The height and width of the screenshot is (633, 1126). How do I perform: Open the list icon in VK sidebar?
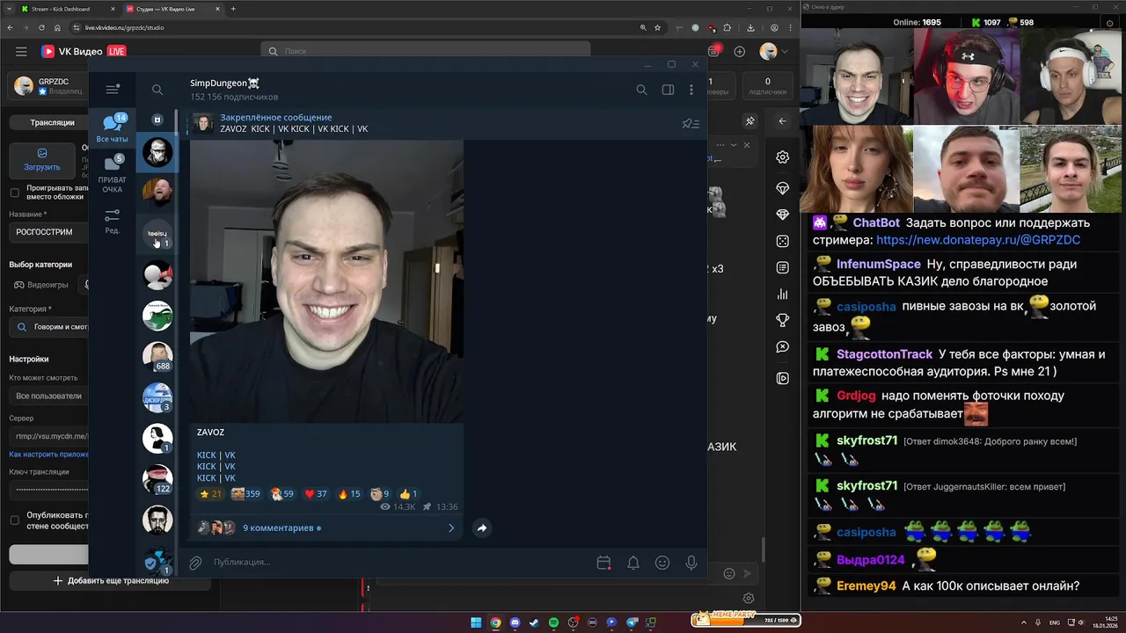point(782,267)
